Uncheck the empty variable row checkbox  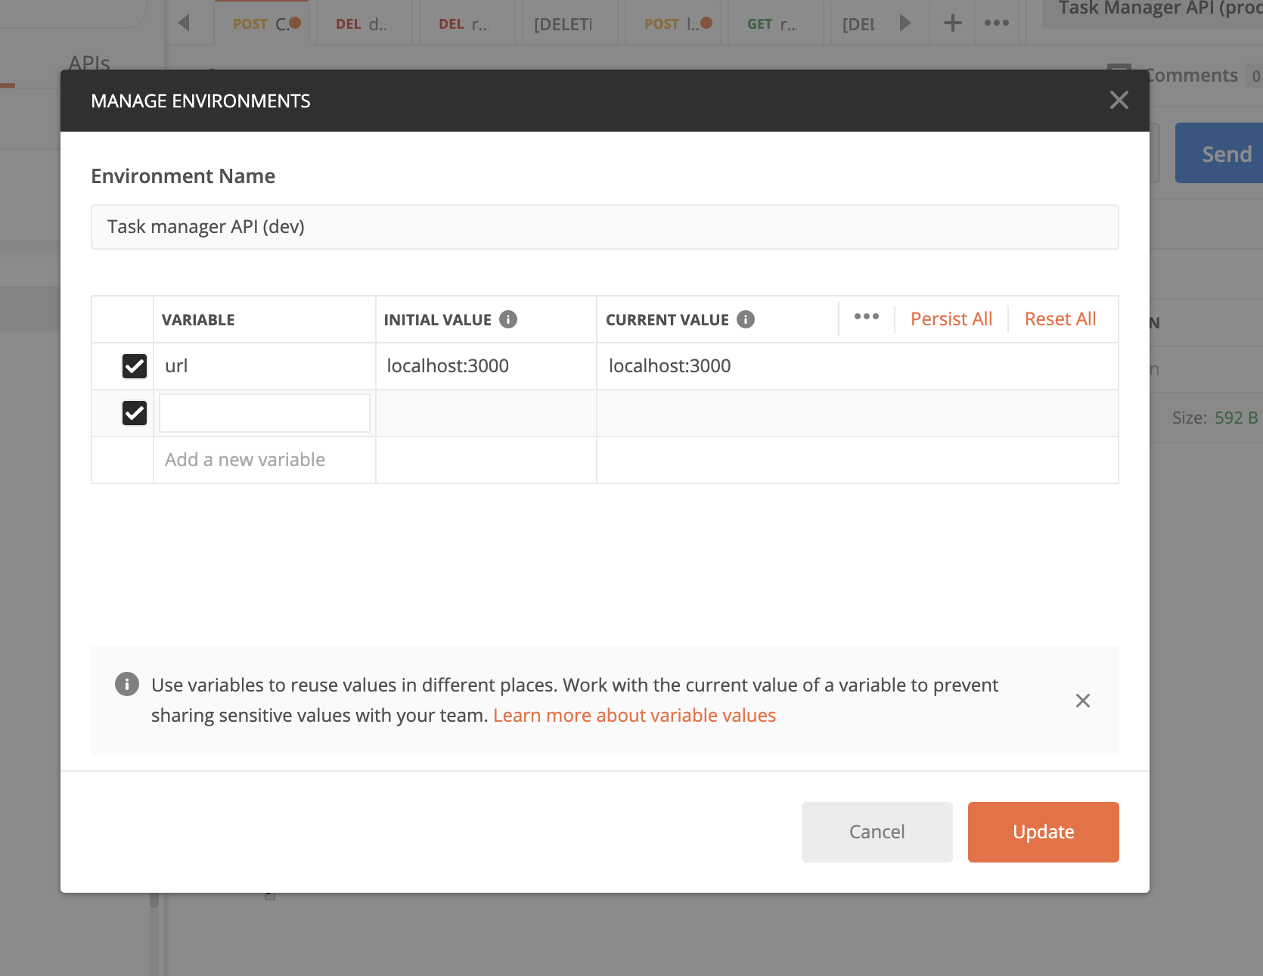(135, 413)
